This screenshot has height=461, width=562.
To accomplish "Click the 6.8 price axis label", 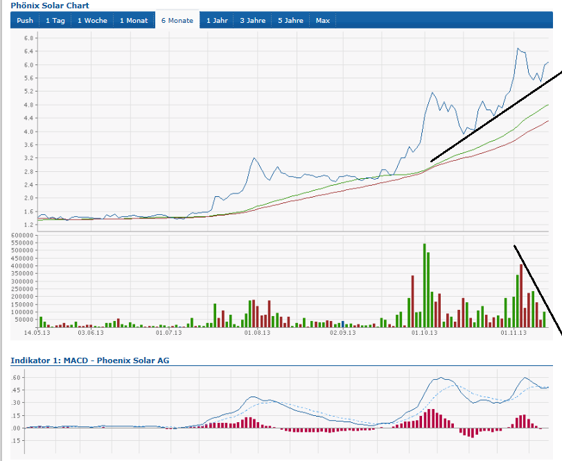I will [28, 38].
